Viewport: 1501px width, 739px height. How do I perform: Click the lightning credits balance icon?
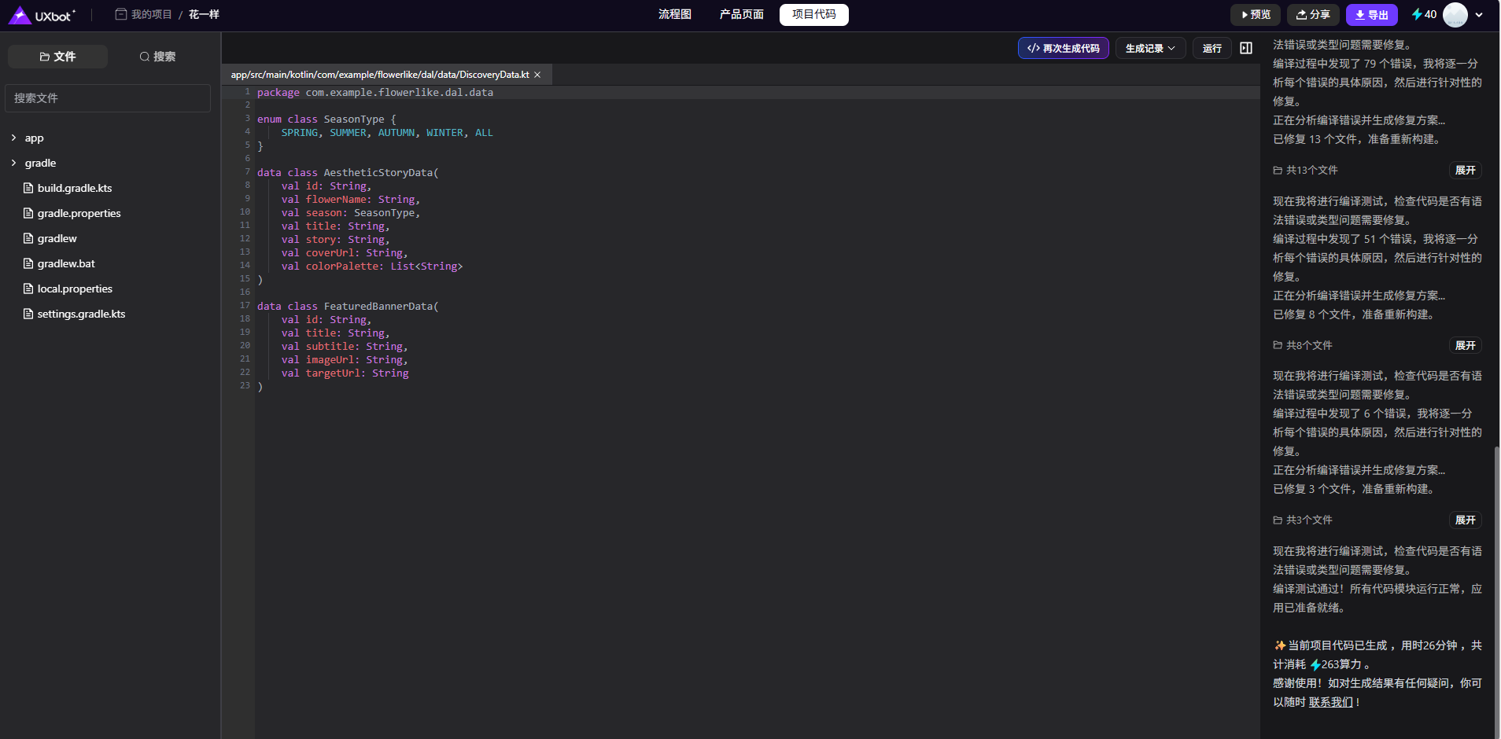(1417, 14)
